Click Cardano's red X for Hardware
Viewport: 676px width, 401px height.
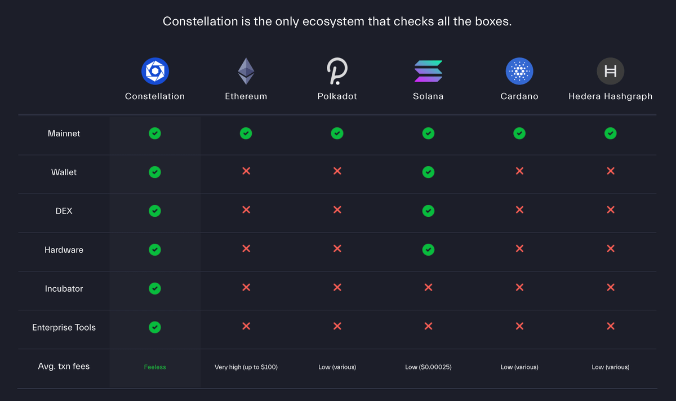[519, 248]
